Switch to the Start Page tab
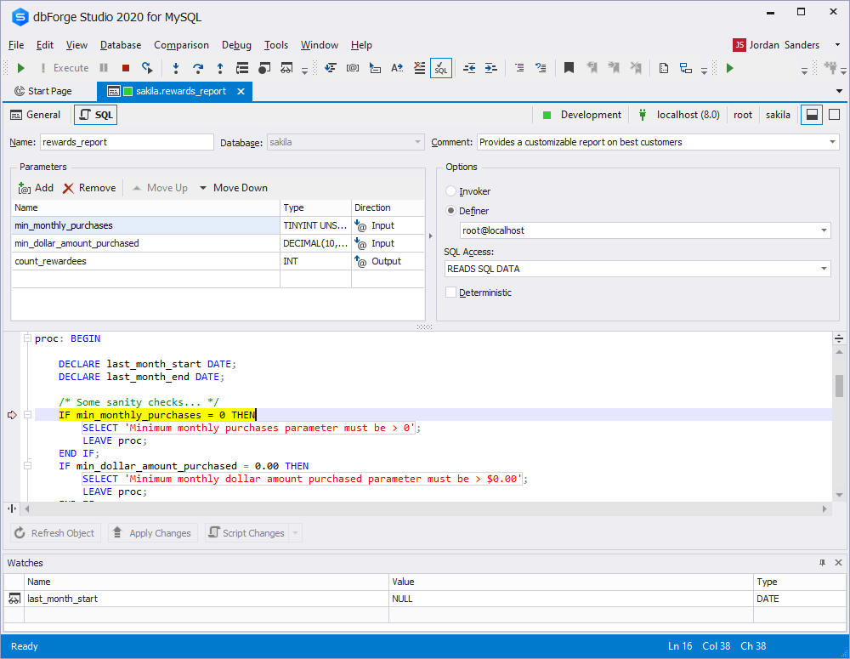Screen dimensions: 850x659 [43, 91]
